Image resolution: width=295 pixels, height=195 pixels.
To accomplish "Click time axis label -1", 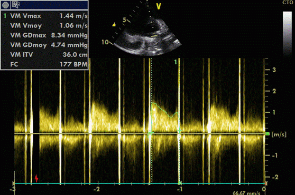I will (179, 189).
